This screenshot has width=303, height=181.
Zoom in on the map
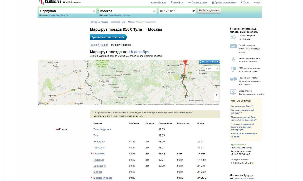[x=216, y=95]
